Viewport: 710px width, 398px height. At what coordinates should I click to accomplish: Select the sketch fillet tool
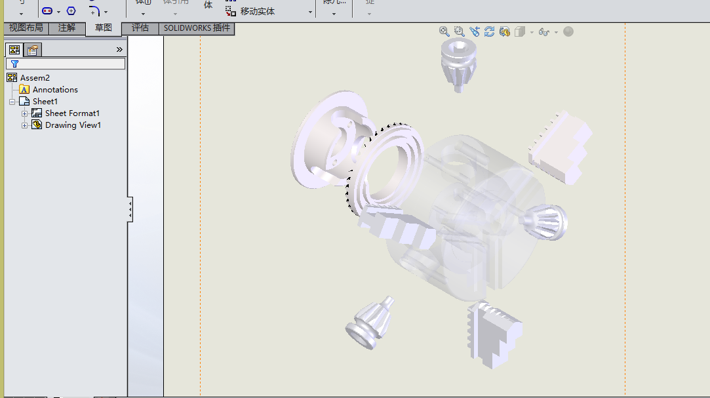coord(94,11)
